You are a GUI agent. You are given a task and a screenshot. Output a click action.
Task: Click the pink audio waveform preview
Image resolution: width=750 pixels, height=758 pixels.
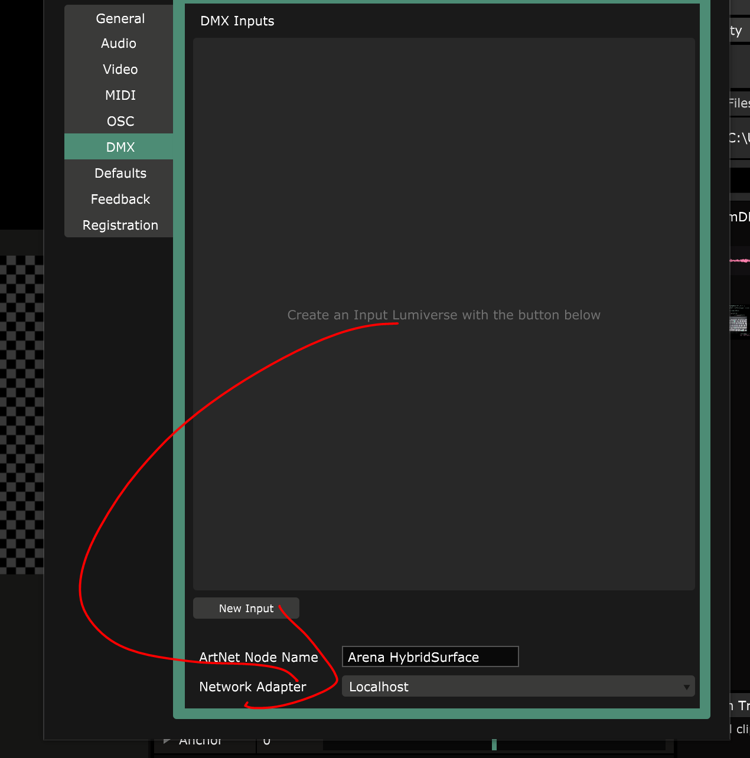[x=739, y=260]
